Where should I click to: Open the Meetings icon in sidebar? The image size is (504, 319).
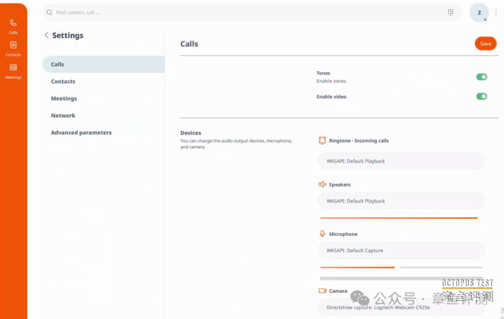click(13, 70)
